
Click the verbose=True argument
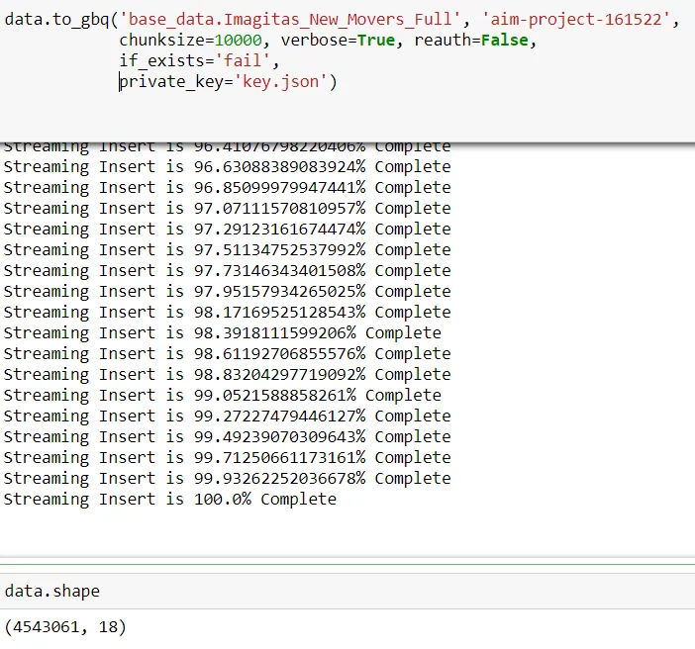(x=338, y=41)
